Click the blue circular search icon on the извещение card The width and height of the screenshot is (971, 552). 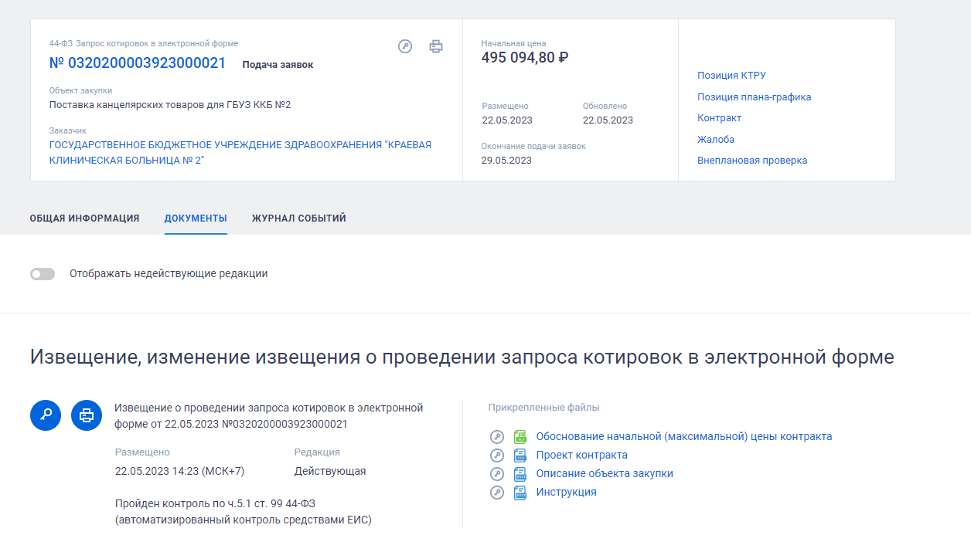point(45,415)
